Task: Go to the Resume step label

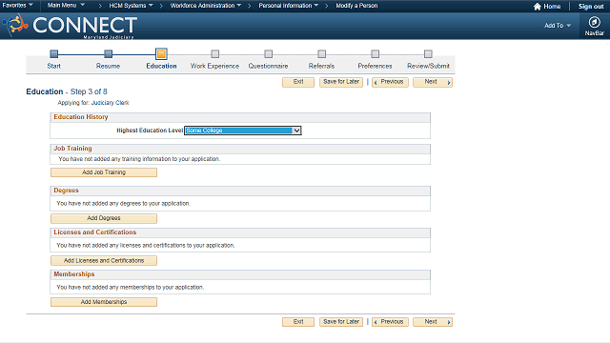Action: 108,66
